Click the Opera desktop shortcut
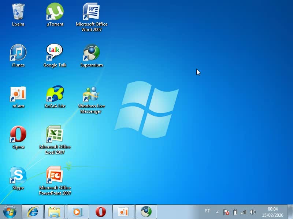 click(x=18, y=135)
